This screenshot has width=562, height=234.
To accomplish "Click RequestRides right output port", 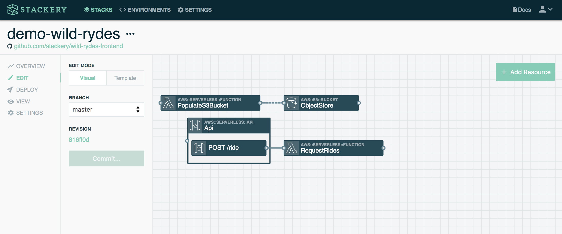I will click(383, 148).
